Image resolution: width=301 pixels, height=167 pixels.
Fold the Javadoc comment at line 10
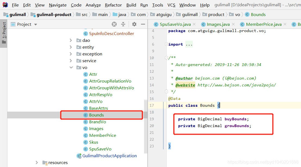coord(166,58)
